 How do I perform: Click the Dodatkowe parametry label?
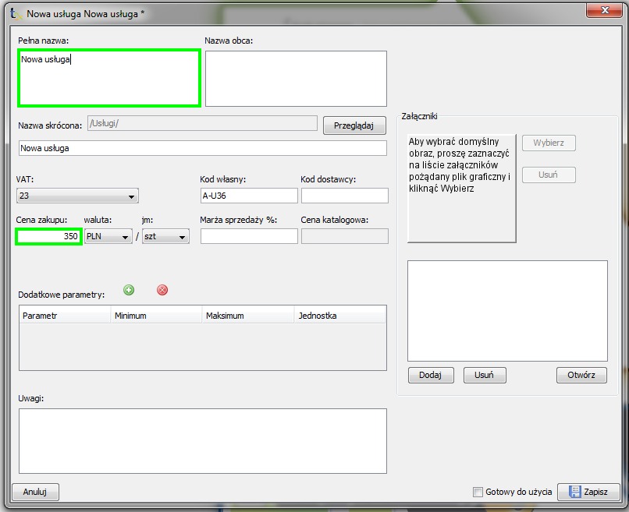(62, 295)
